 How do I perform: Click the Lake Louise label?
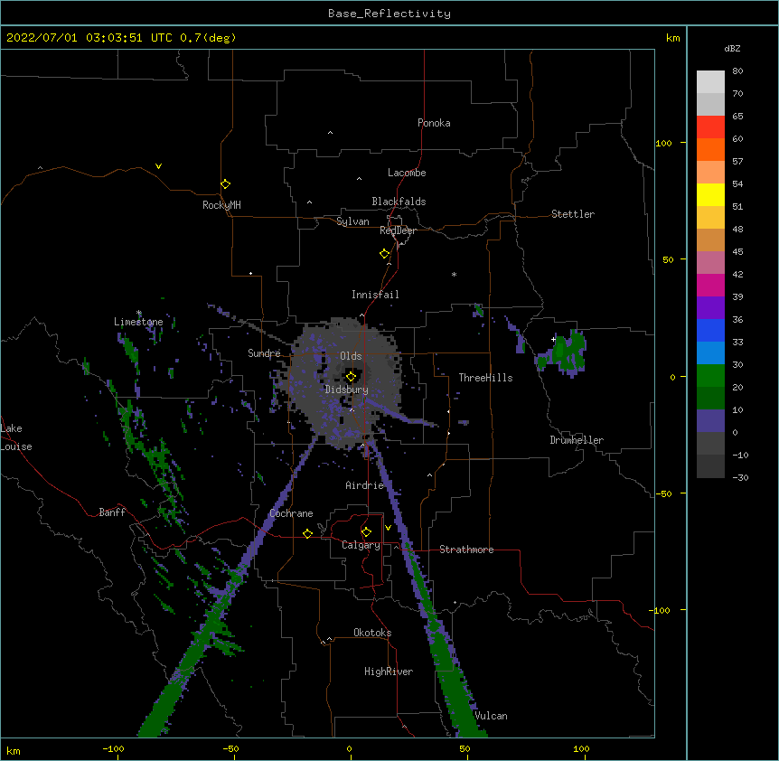16,437
